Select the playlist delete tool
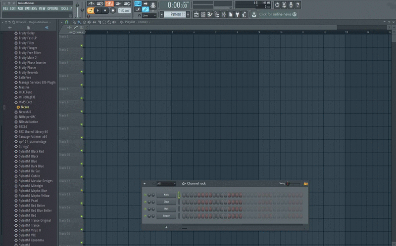 (x=84, y=22)
